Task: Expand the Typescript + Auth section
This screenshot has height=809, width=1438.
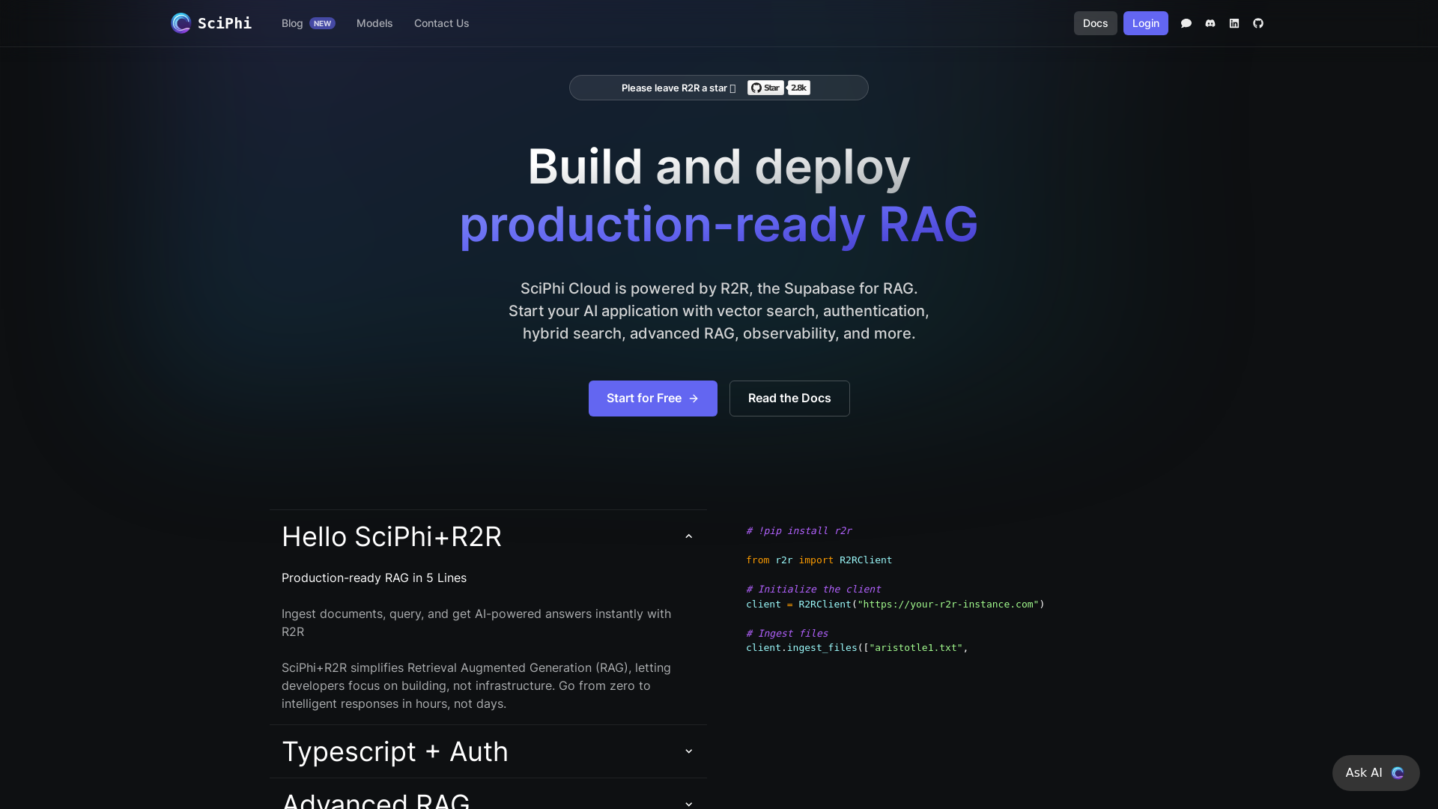Action: (488, 751)
